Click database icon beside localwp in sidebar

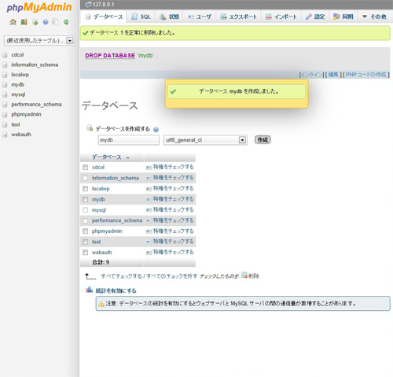[5, 75]
